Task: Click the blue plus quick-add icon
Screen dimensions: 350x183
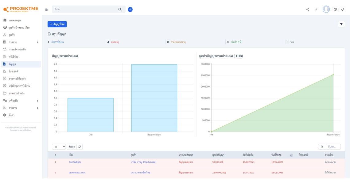Action: tap(130, 10)
